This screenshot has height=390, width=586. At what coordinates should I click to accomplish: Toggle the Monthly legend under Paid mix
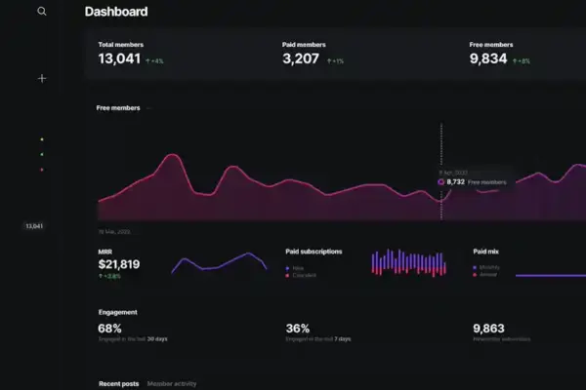coord(487,267)
